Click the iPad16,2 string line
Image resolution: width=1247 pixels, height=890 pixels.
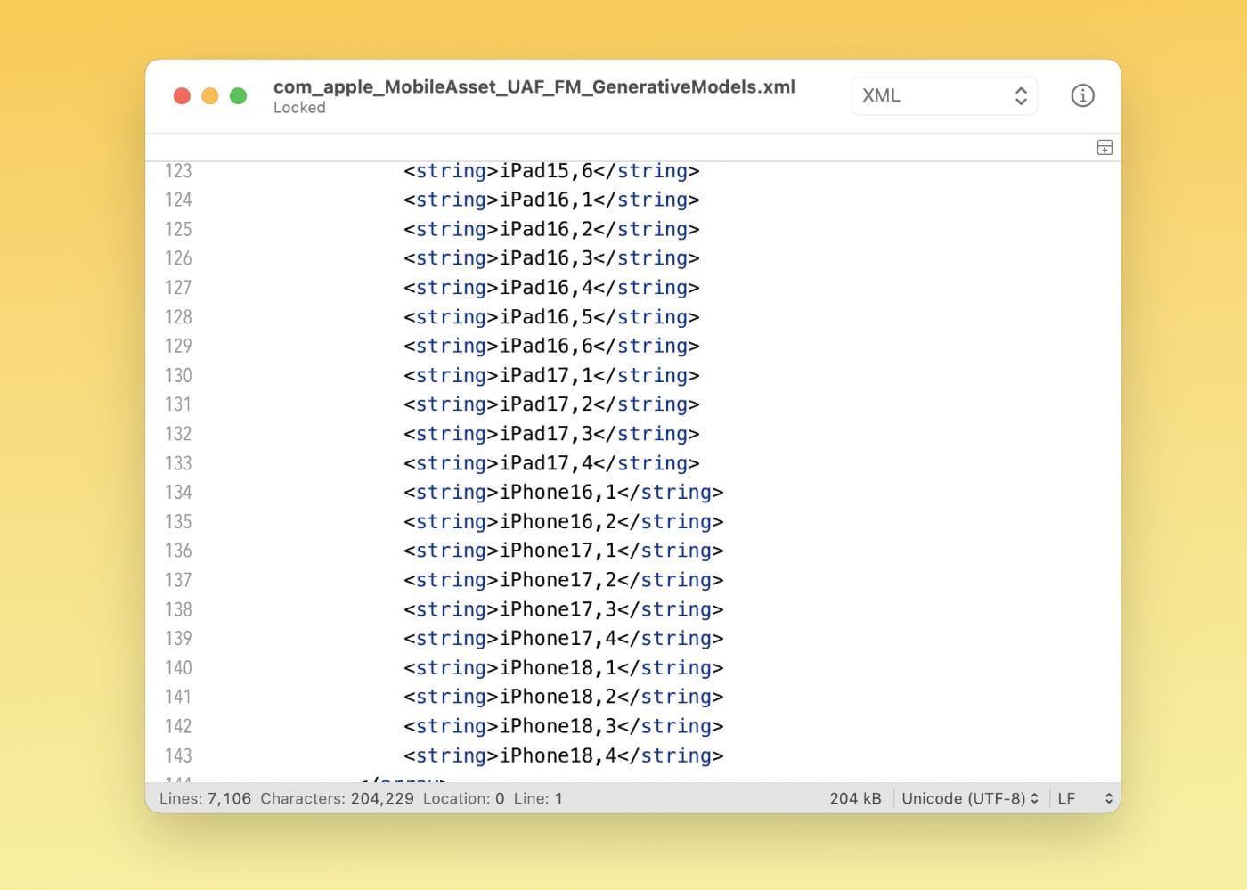tap(551, 229)
